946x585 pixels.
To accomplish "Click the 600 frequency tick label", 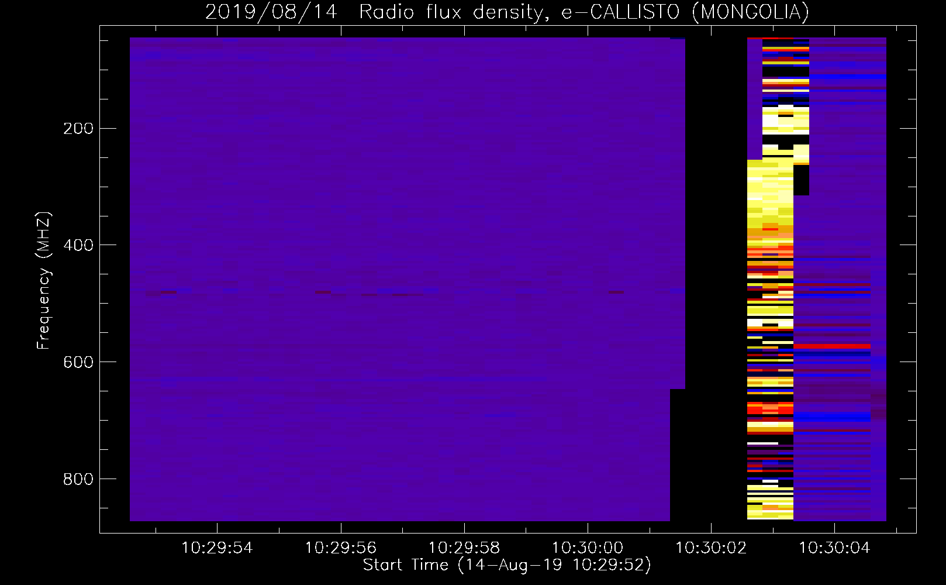I will (78, 362).
